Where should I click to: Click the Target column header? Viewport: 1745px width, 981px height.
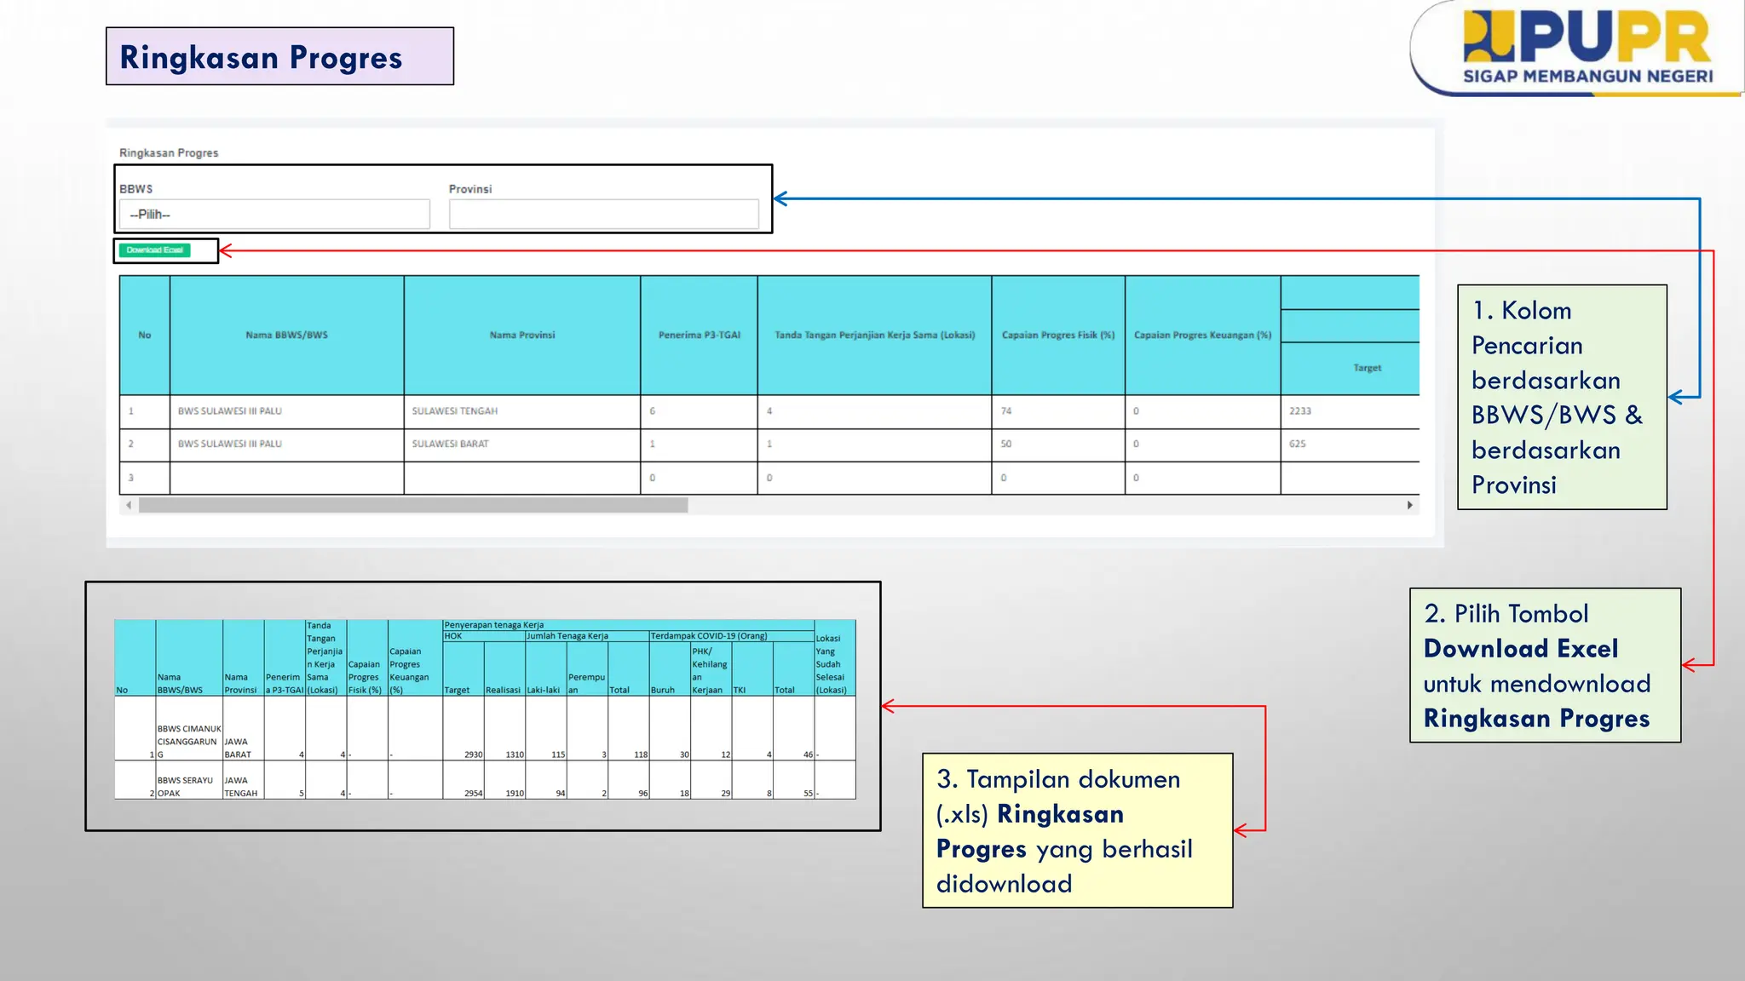tap(1367, 368)
